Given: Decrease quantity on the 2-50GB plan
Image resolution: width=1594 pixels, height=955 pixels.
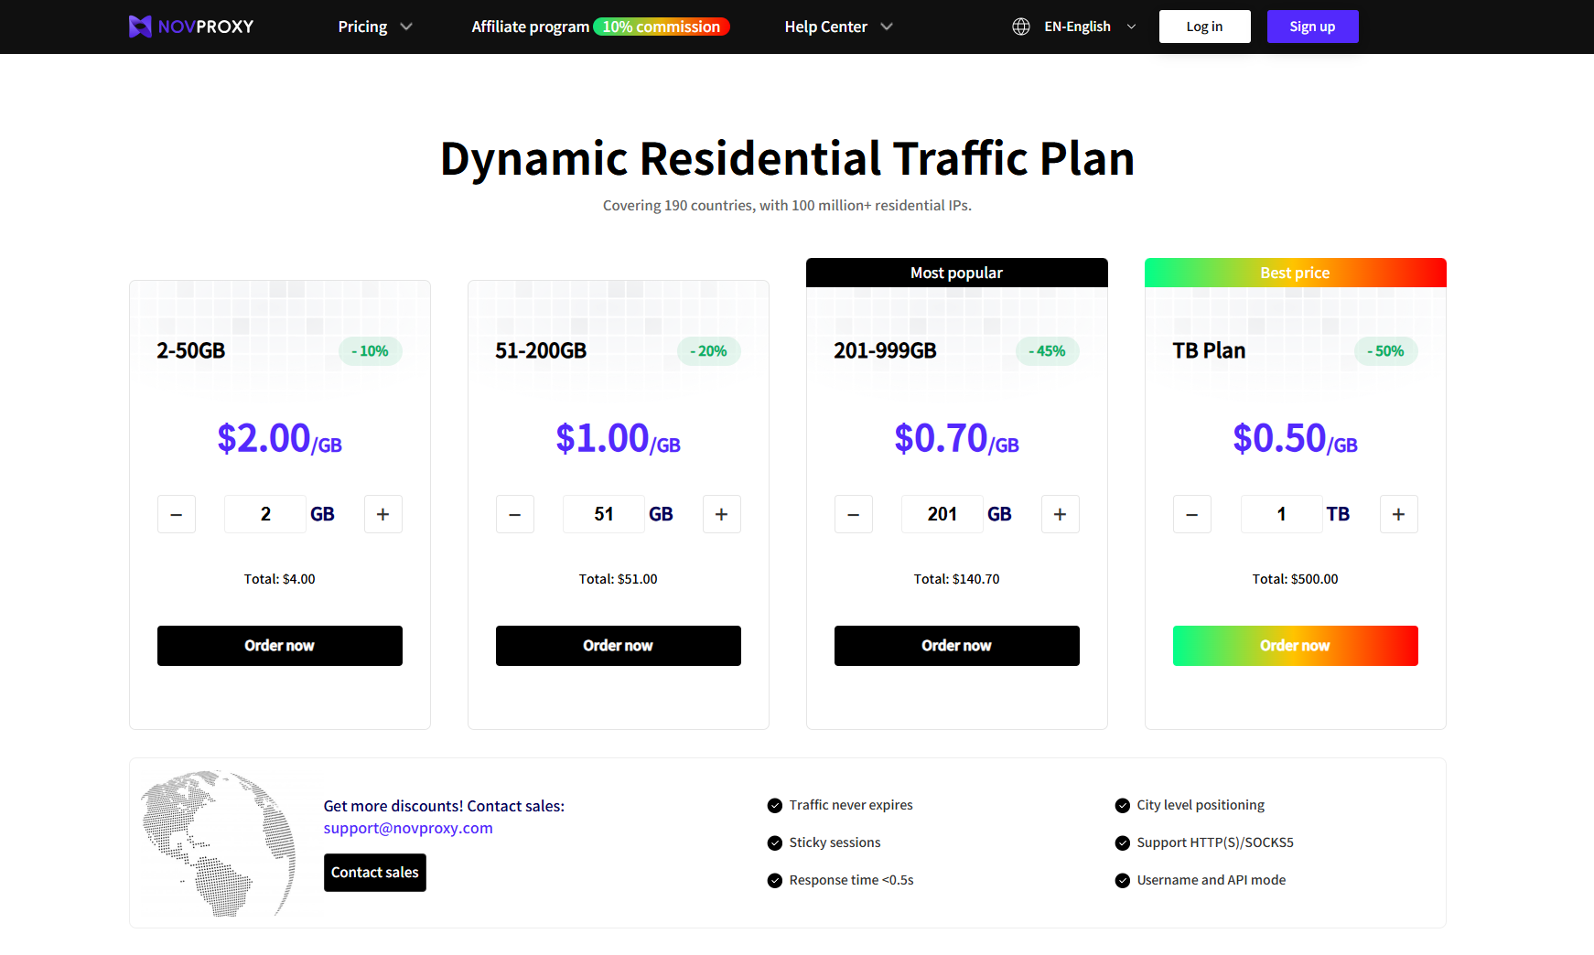Looking at the screenshot, I should coord(177,514).
